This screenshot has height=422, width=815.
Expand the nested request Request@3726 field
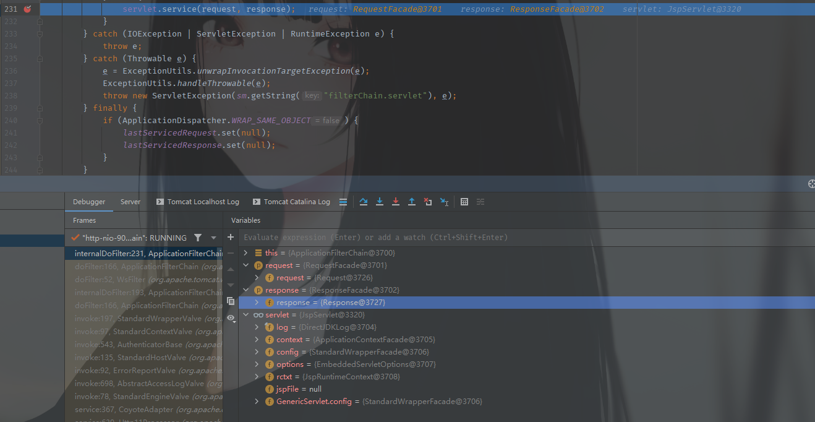pos(257,278)
